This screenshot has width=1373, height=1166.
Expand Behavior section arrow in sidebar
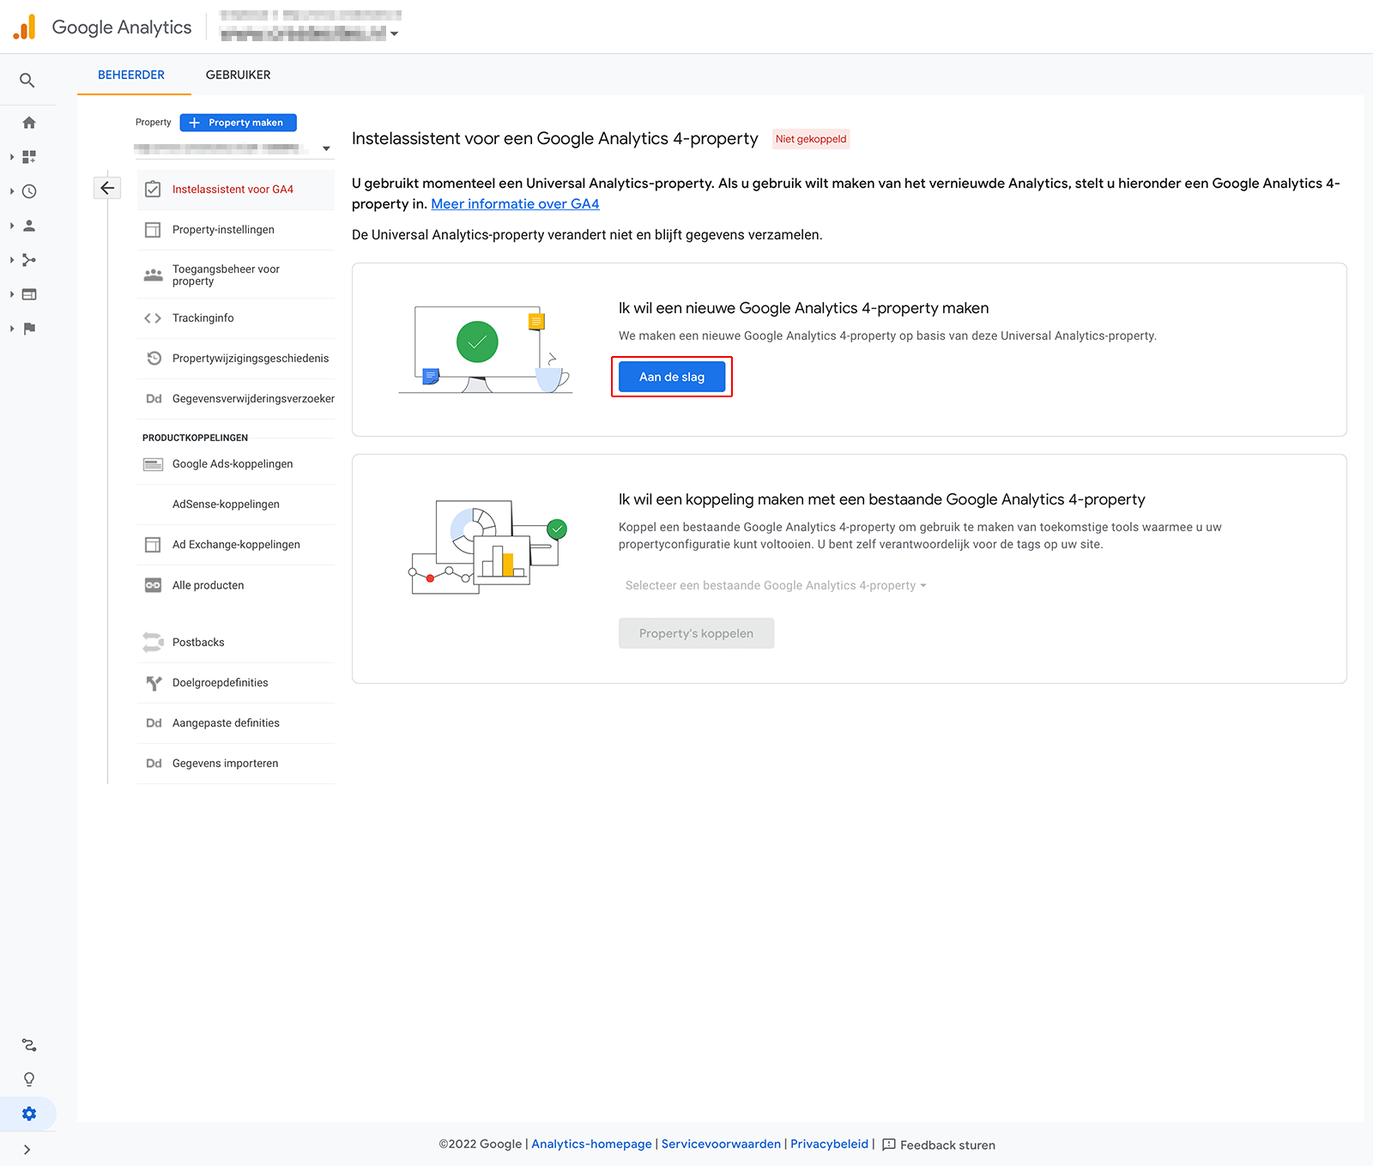(12, 294)
